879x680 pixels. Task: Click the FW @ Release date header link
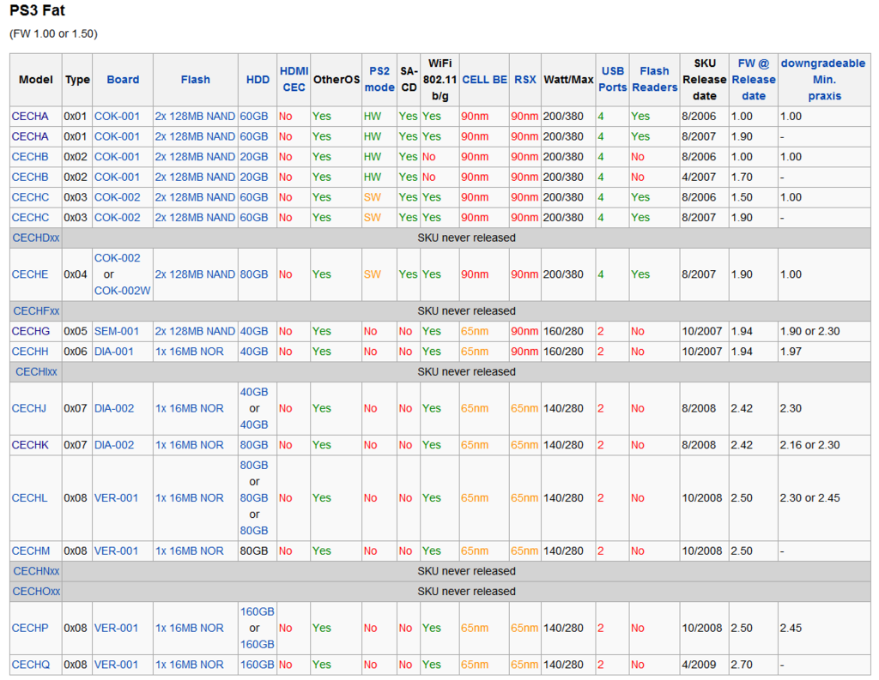click(x=754, y=80)
